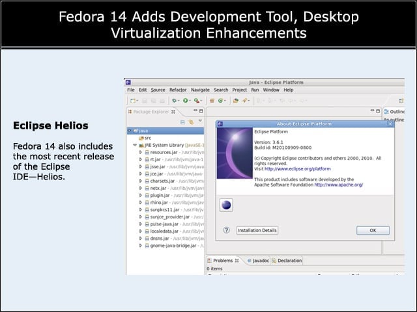The height and width of the screenshot is (312, 417).
Task: Click the New Java Package icon
Action: [x=212, y=101]
